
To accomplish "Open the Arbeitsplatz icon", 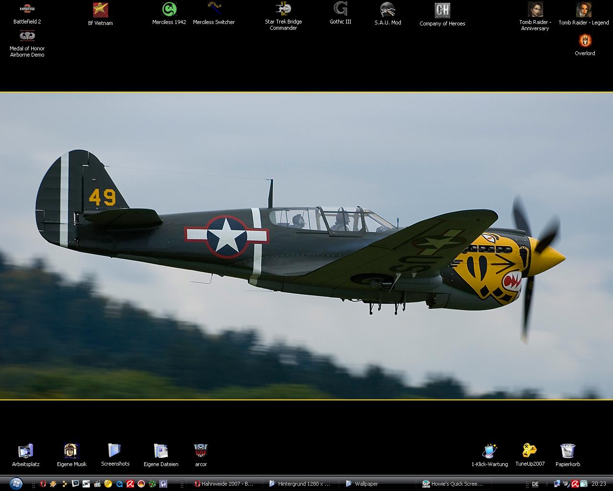I will click(x=26, y=451).
